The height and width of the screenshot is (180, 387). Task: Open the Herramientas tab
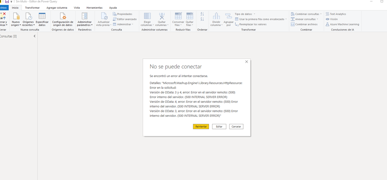coord(94,8)
